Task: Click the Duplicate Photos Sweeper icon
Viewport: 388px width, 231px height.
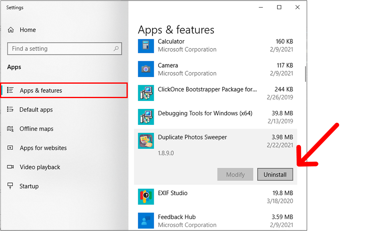Action: [146, 141]
